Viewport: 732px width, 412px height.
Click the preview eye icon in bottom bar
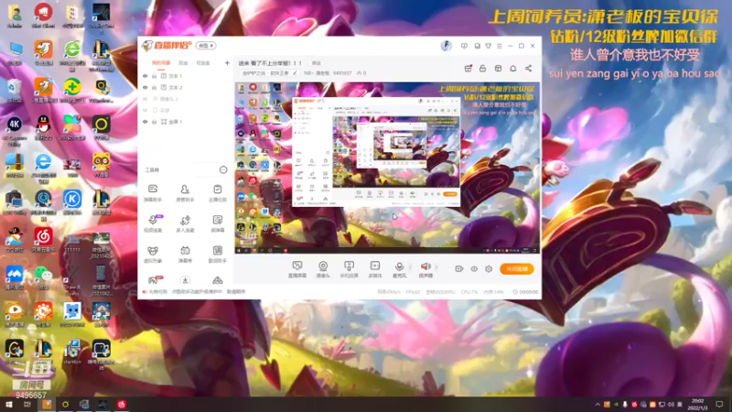pos(474,269)
